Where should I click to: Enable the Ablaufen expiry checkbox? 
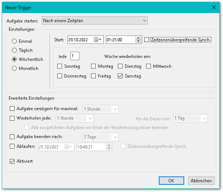(12, 146)
